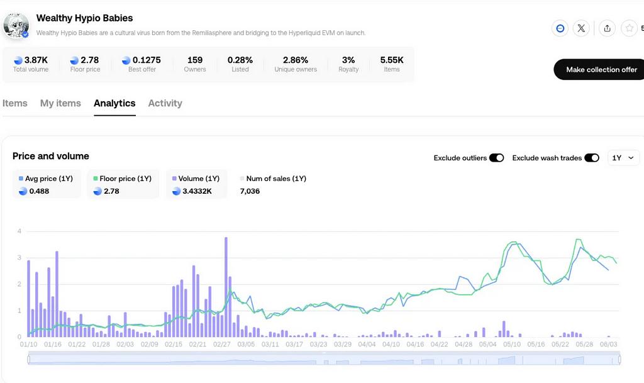Click the 5.55K Items stat
Viewport: 644px width, 383px height.
pos(392,64)
